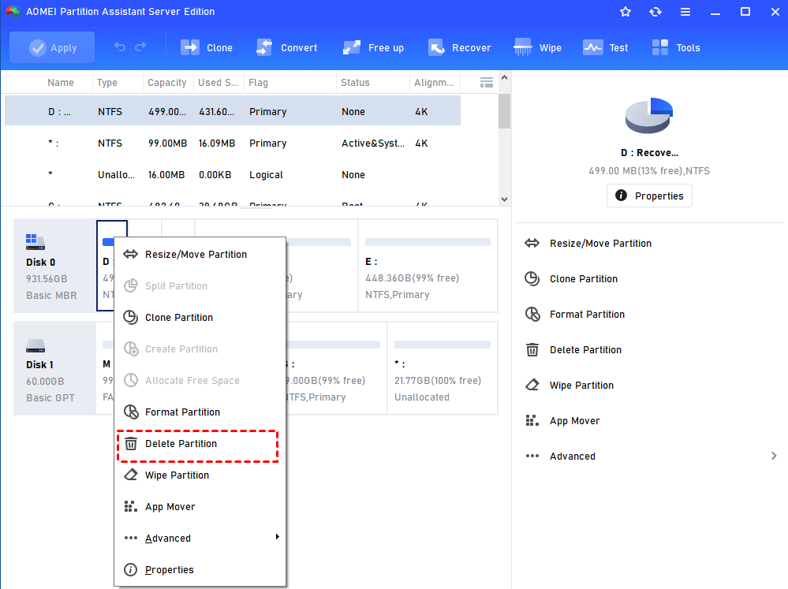This screenshot has height=589, width=788.
Task: Click the three dots icon beside Advanced in right panel
Action: tap(532, 456)
